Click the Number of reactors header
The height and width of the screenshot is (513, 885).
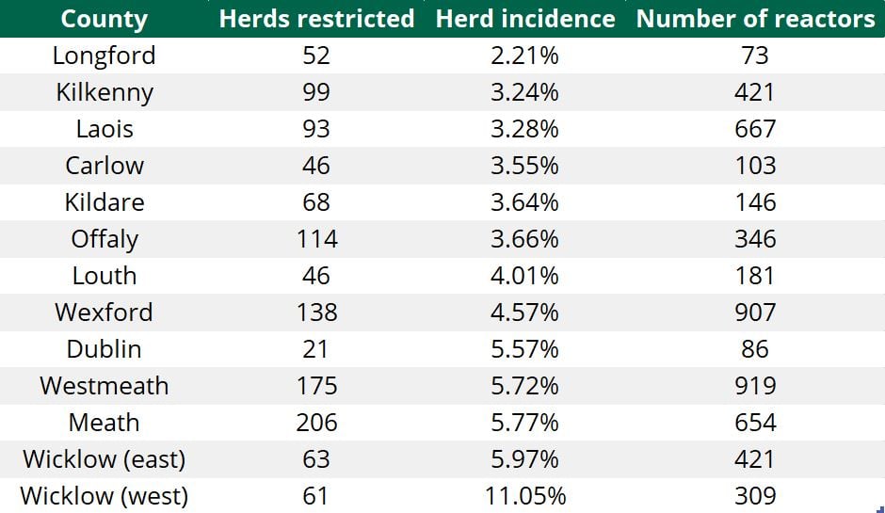click(755, 19)
